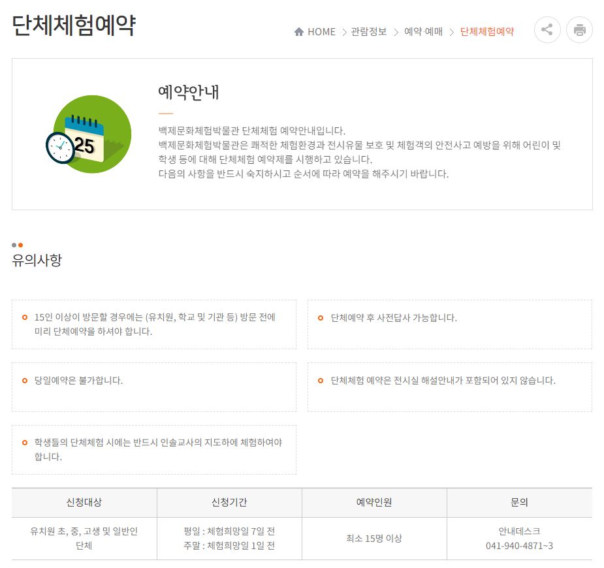
Task: Select the notice 단체예약 후 사전답사 가능합니다
Action: pos(450,324)
